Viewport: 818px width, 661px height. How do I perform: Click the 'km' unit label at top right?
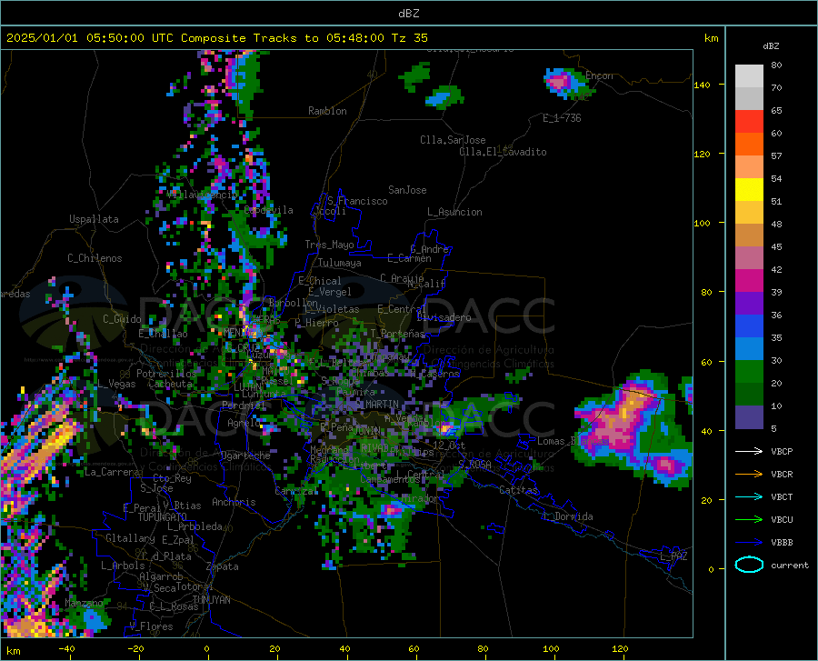711,38
